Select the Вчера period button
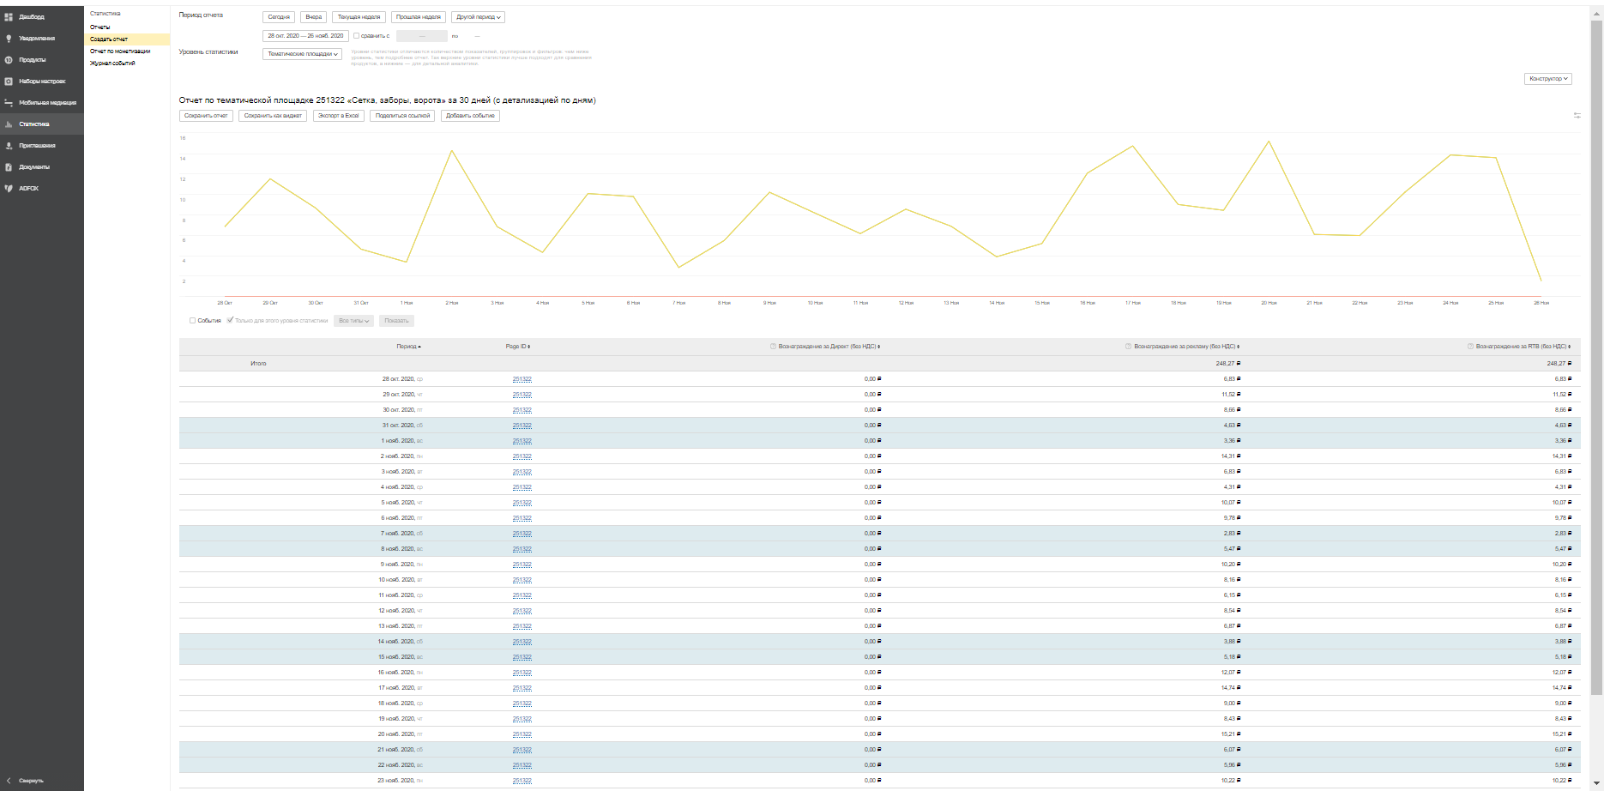 click(314, 17)
